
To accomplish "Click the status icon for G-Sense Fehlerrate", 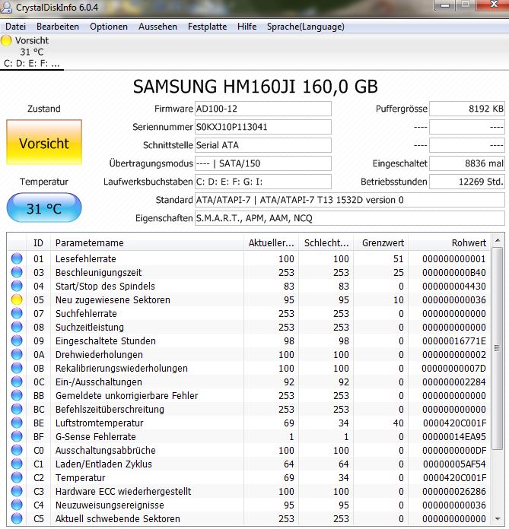I will [17, 436].
